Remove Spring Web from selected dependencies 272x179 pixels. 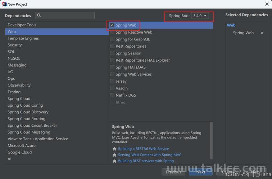[x=262, y=33]
